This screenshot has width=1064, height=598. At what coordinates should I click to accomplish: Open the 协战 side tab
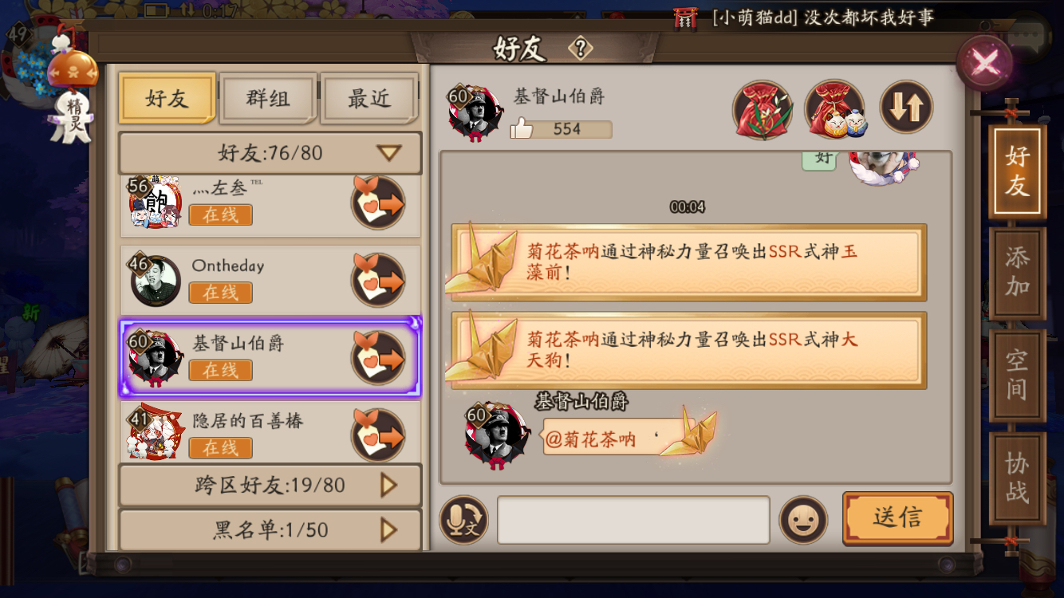point(1017,478)
